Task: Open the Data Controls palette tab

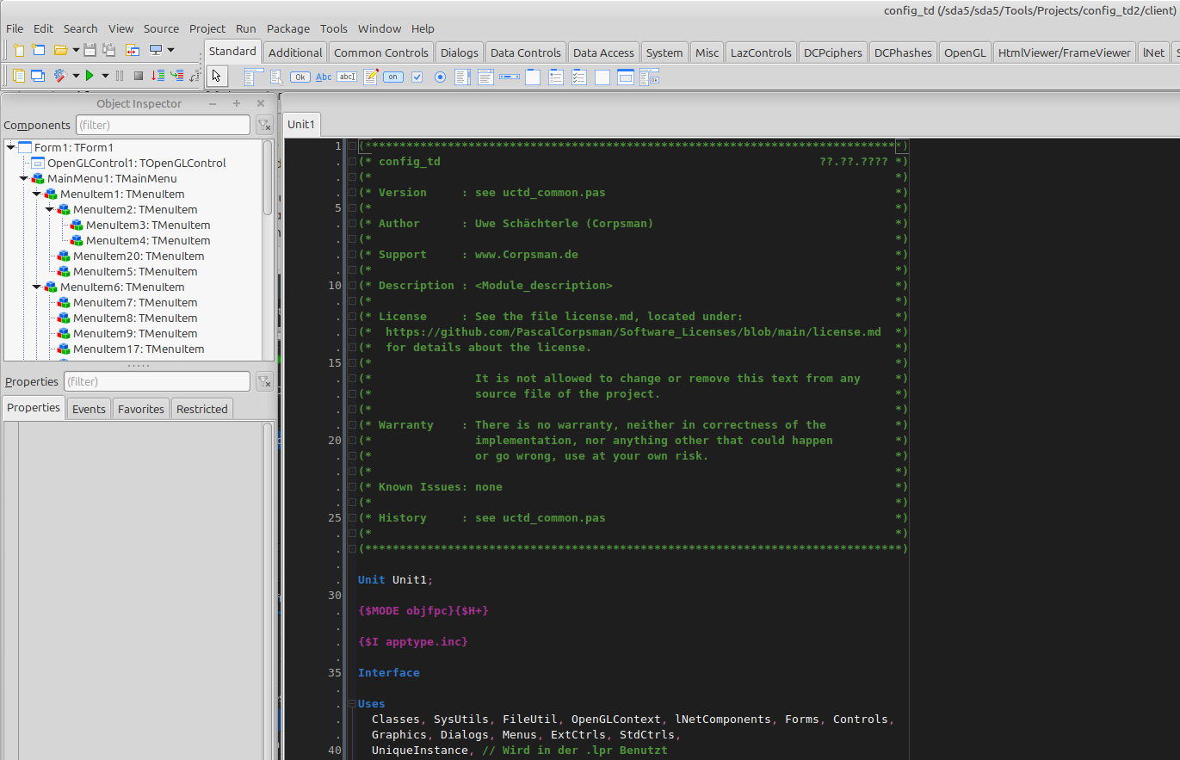Action: click(x=525, y=53)
